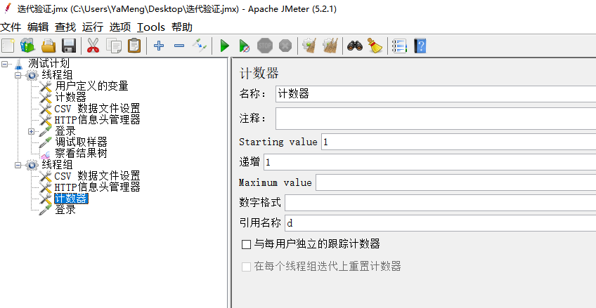Open the Tools menu

click(x=151, y=27)
